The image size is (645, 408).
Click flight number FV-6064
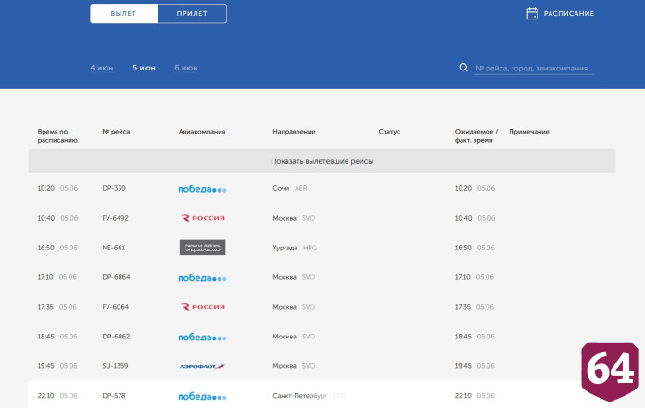[x=115, y=307]
